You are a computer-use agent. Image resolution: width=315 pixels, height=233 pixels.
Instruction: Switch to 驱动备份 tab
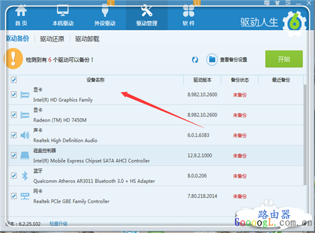pos(18,38)
